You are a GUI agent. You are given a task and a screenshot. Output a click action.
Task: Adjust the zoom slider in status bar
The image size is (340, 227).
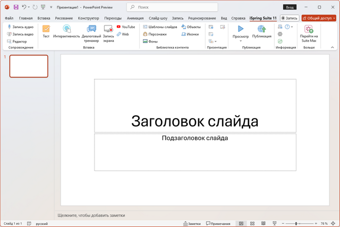click(296, 224)
